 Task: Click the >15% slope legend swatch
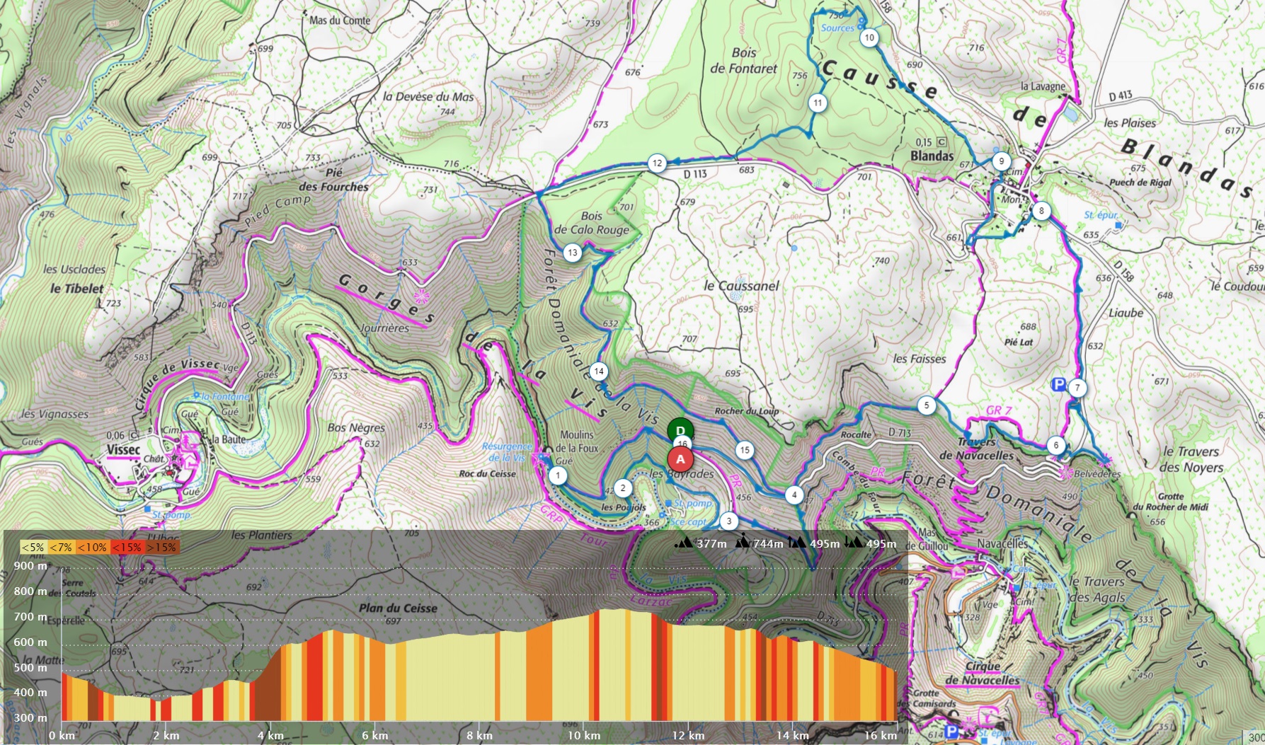coord(163,547)
